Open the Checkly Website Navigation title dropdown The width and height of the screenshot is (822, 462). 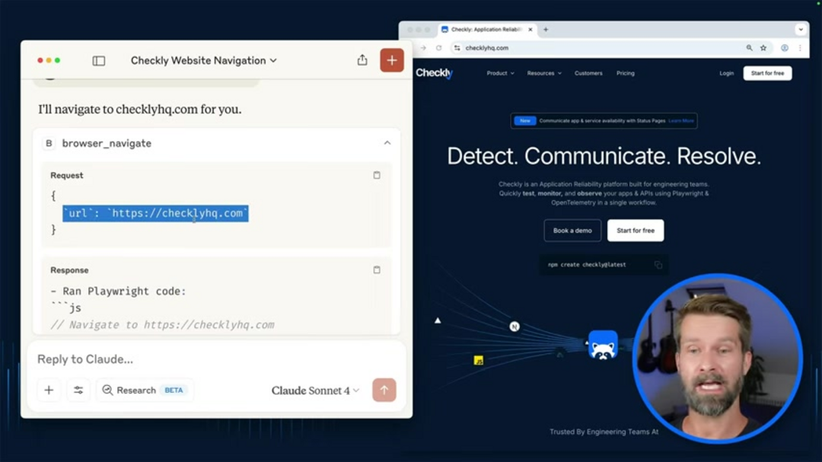coord(203,61)
